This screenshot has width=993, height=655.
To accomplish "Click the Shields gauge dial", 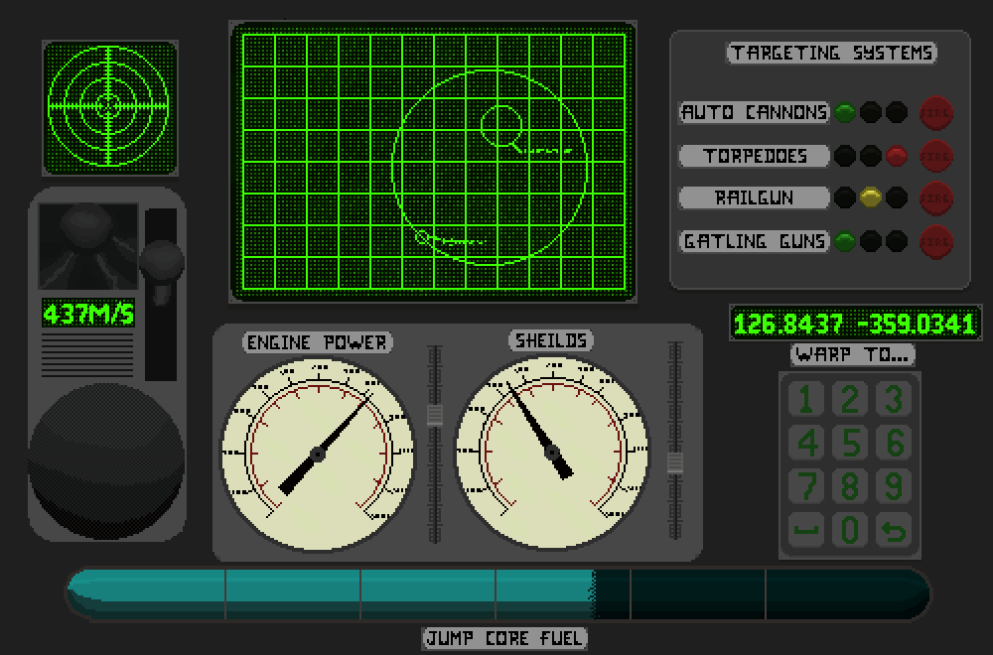I will point(551,452).
